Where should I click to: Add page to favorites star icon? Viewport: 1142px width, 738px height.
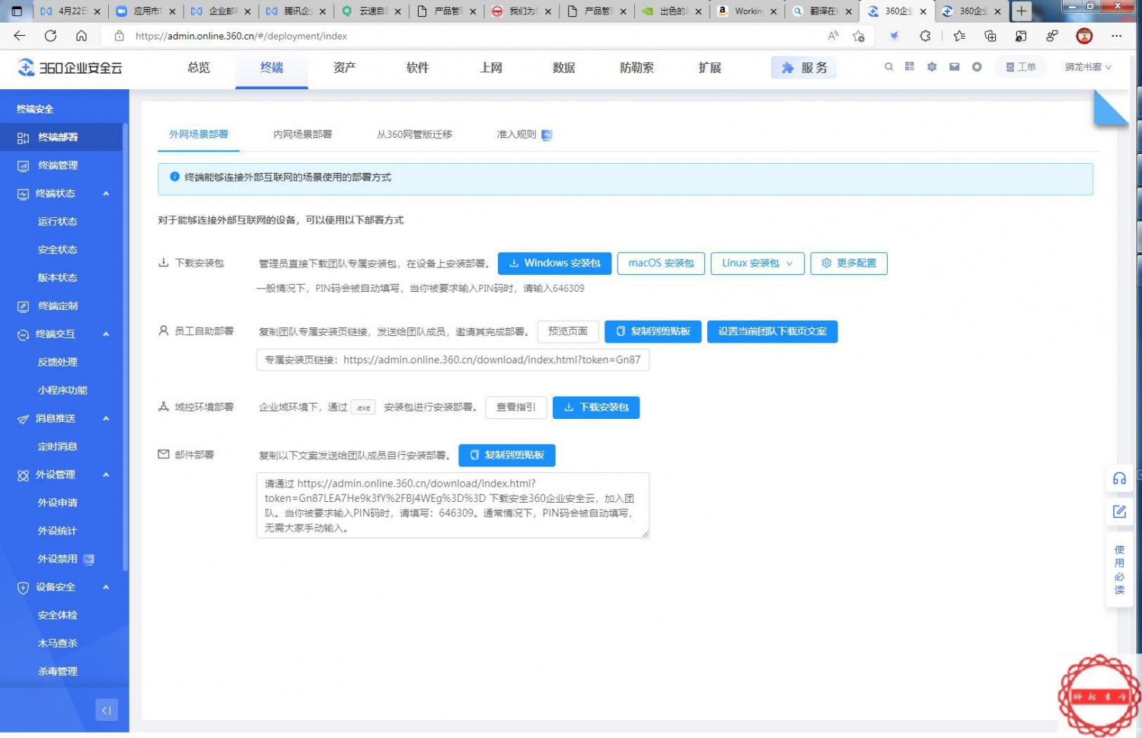tap(859, 36)
